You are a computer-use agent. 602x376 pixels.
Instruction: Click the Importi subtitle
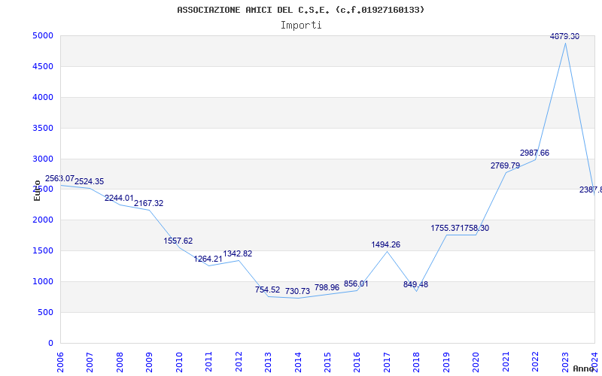[301, 26]
